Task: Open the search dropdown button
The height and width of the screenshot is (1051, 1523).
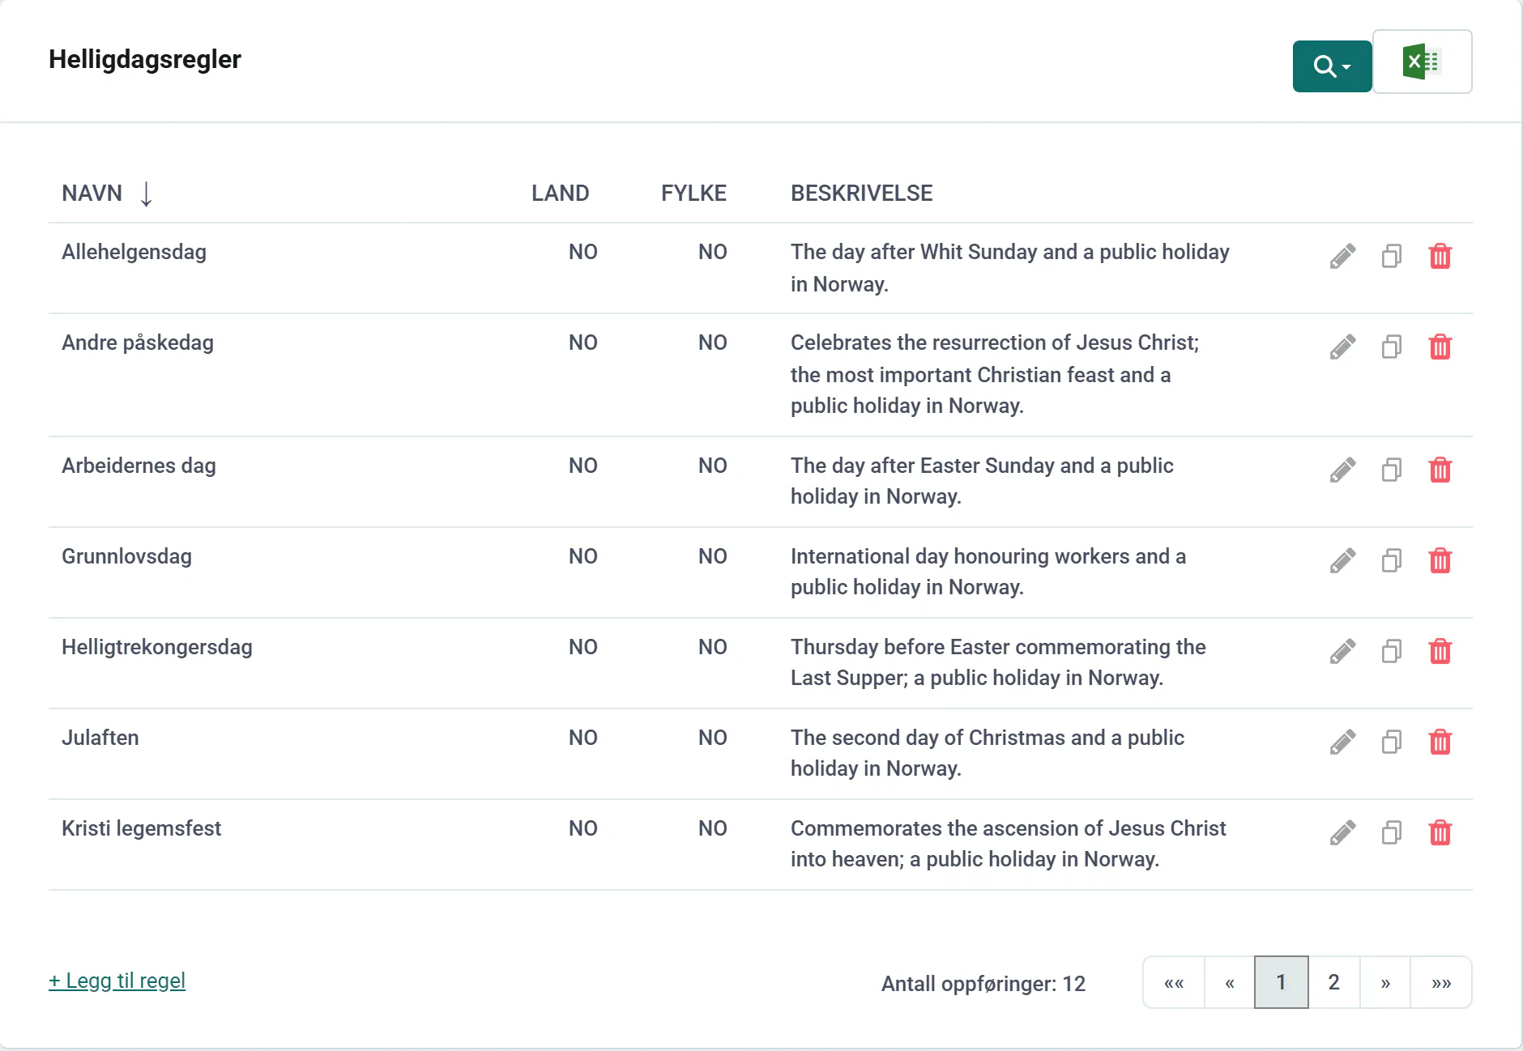Action: click(1332, 66)
